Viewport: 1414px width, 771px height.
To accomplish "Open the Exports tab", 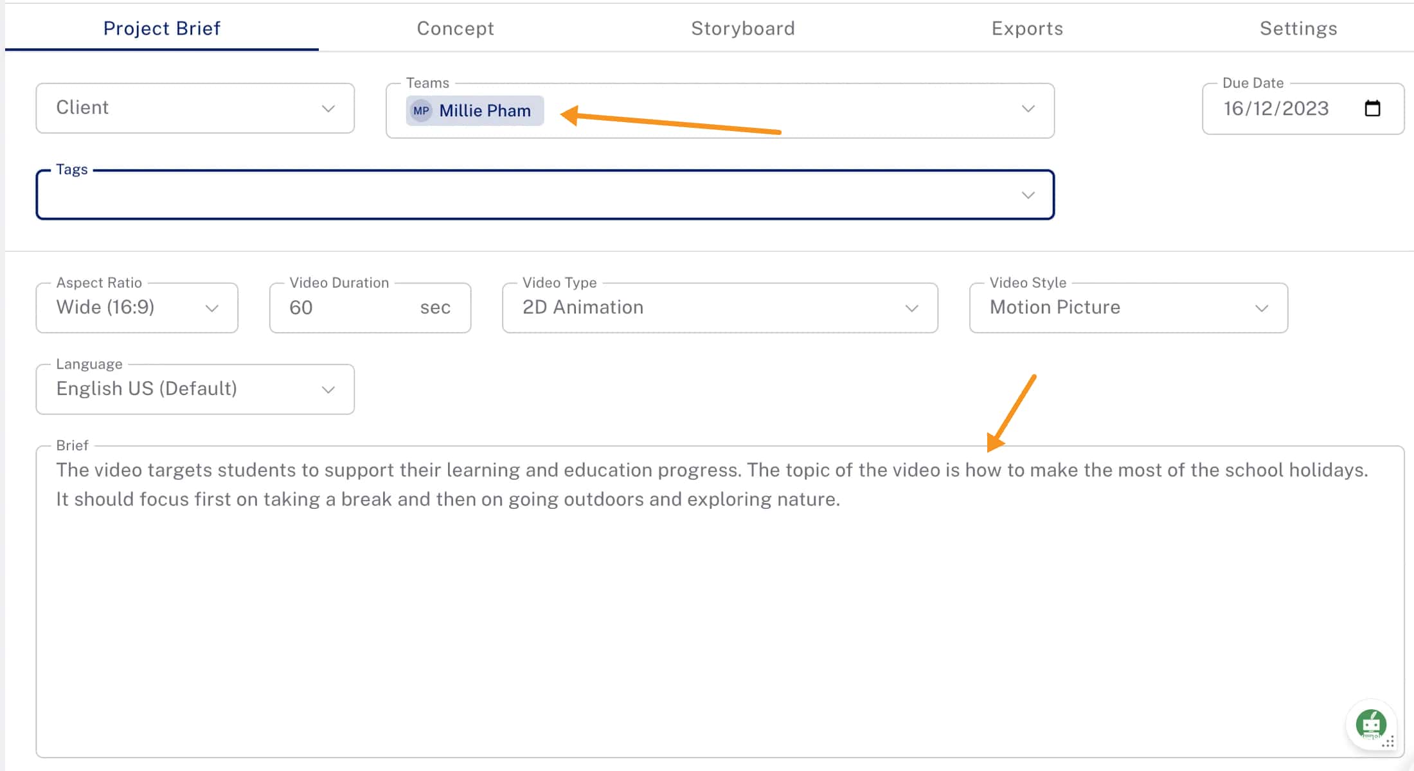I will [1026, 28].
